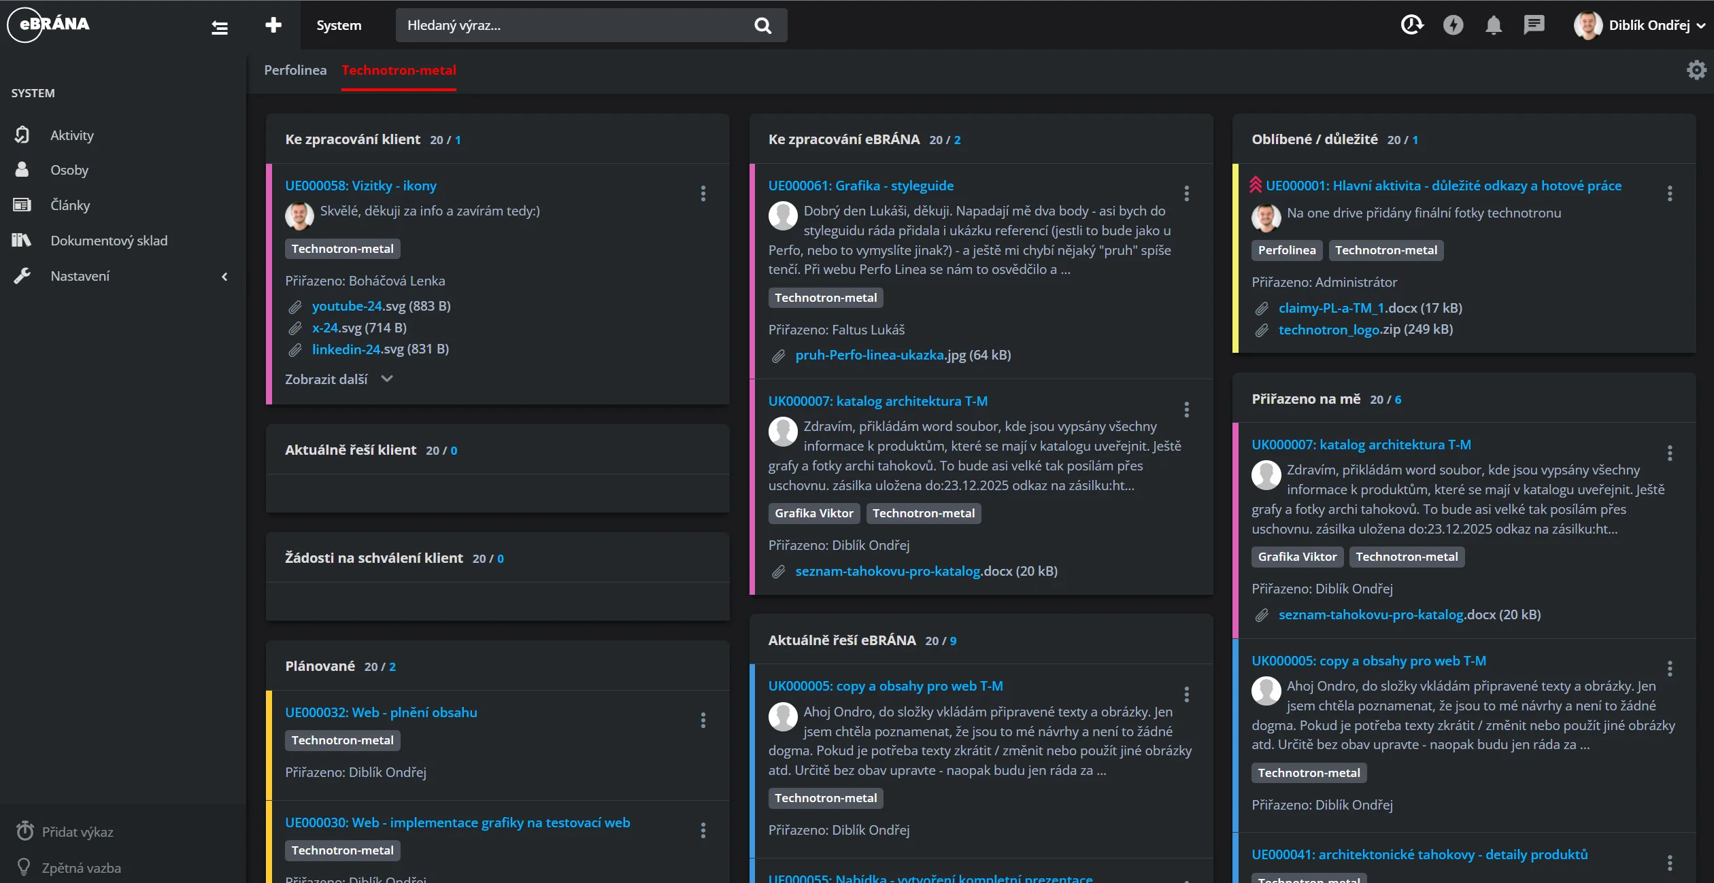Click Perfolinea tag on UE000001 card
The height and width of the screenshot is (883, 1714).
click(1287, 250)
